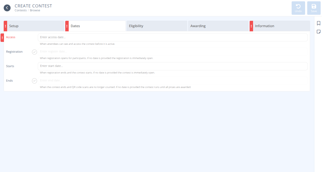Screen dimensions: 322x172
Task: Click the Registration field label
Action: click(14, 52)
